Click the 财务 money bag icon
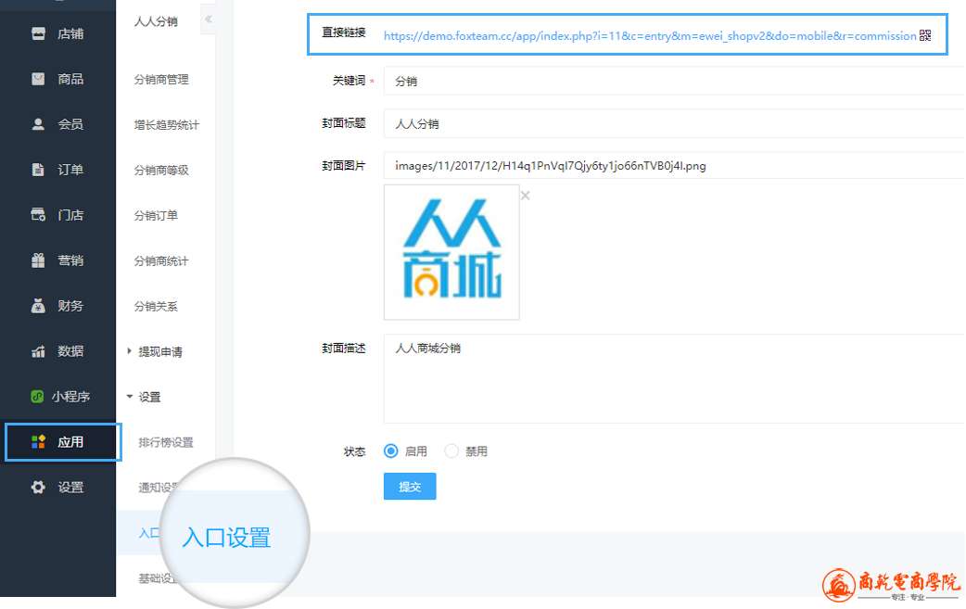 pos(38,306)
